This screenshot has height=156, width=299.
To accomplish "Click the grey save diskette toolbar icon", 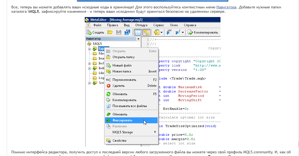I will click(x=119, y=32).
